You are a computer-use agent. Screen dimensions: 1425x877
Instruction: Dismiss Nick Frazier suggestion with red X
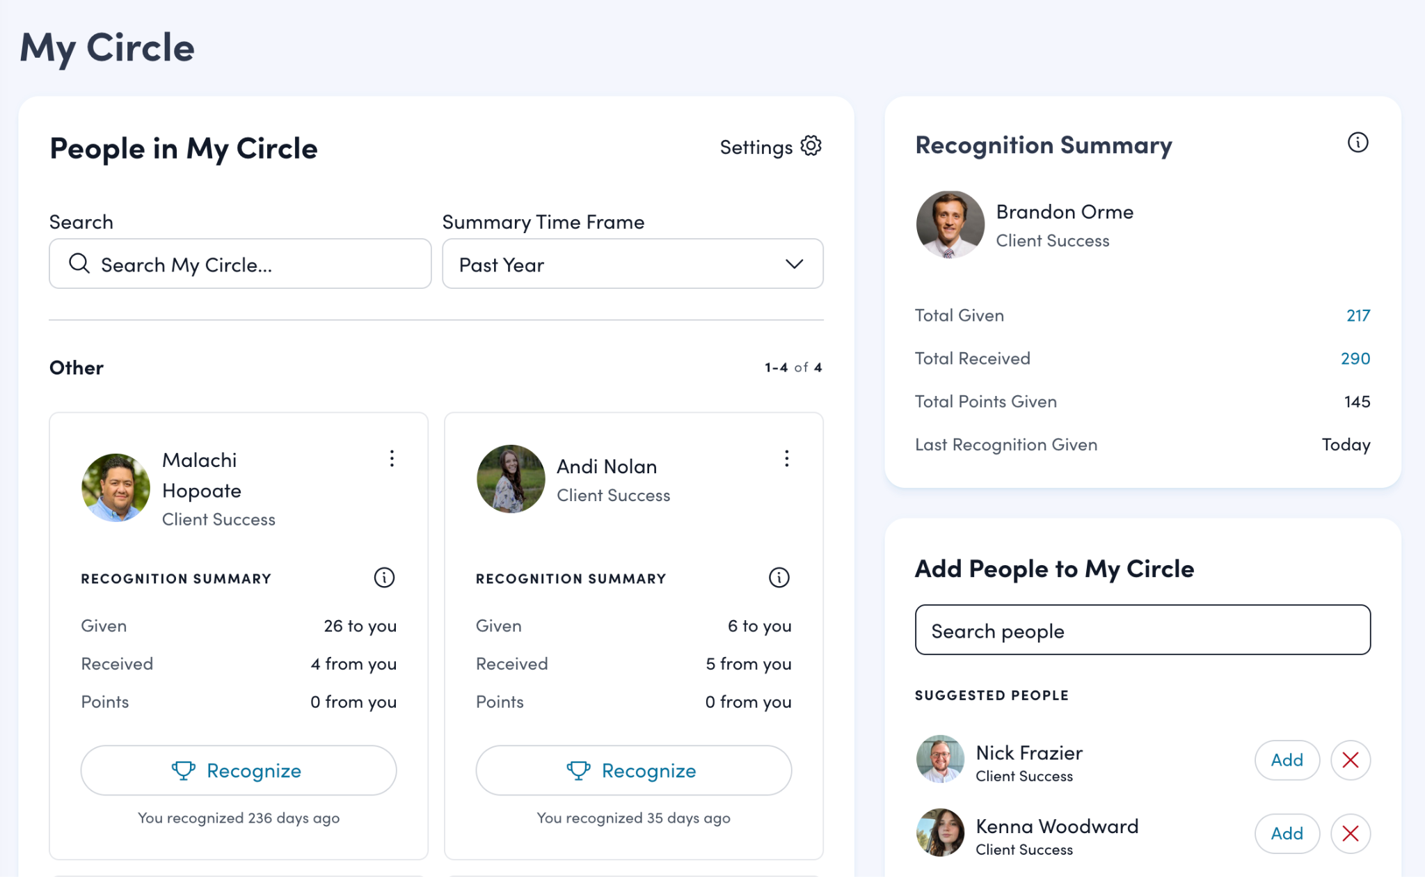click(x=1350, y=760)
